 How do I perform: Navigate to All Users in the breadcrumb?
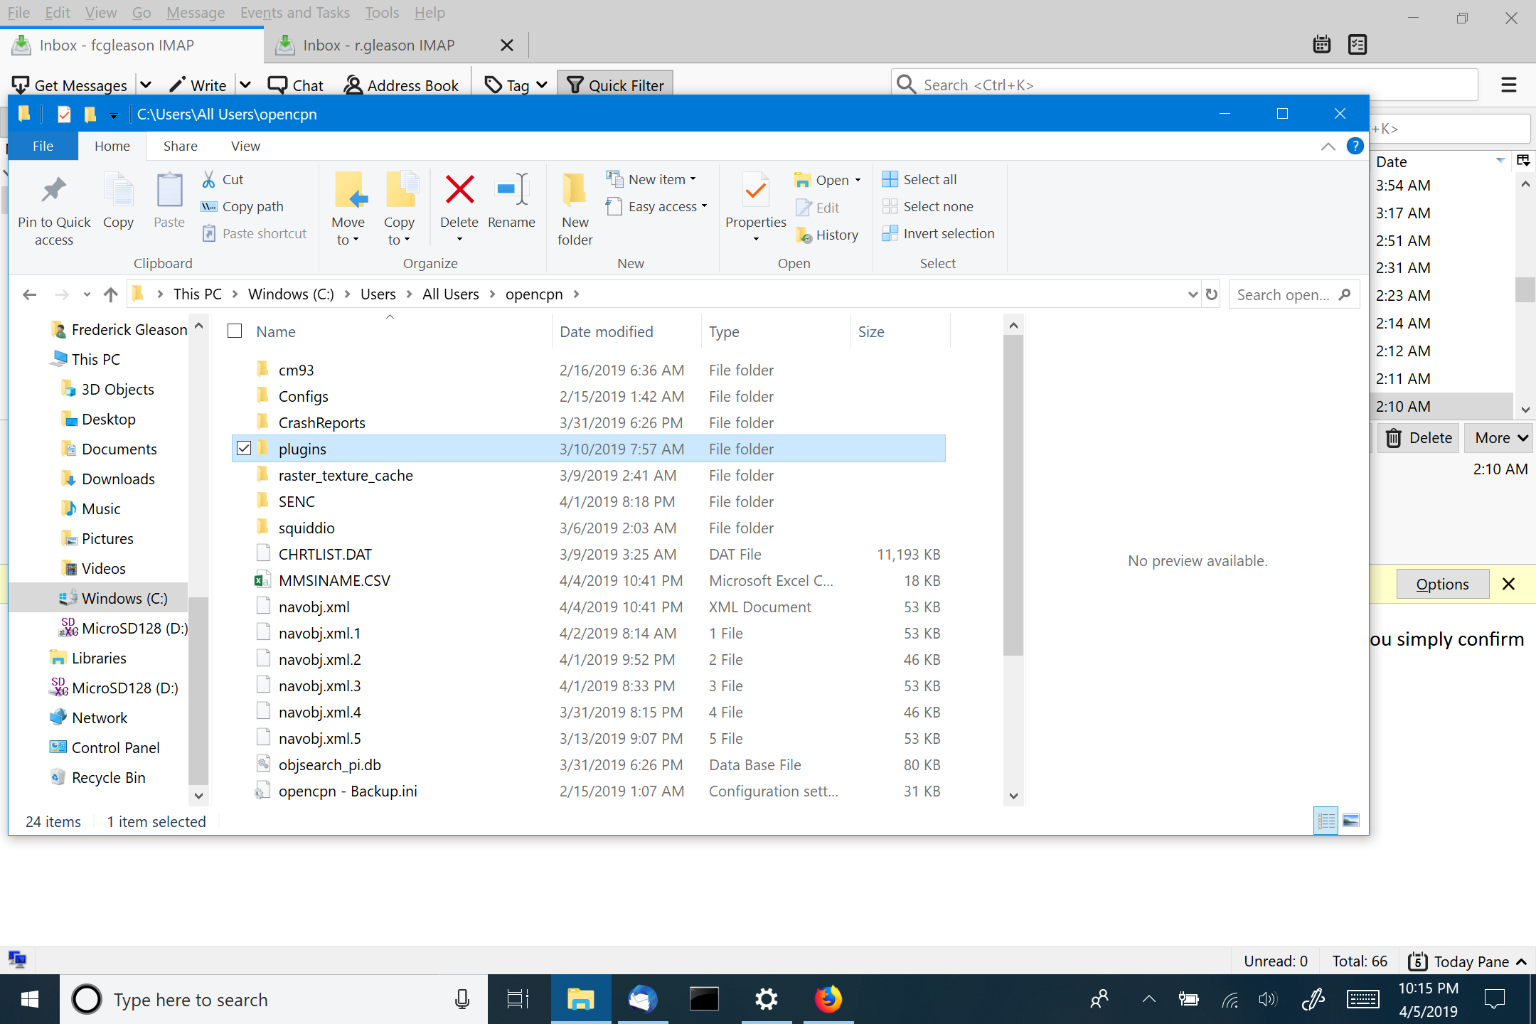450,294
